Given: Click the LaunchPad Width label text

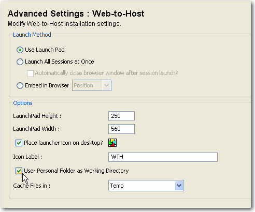Looking at the screenshot, I should [36, 129].
